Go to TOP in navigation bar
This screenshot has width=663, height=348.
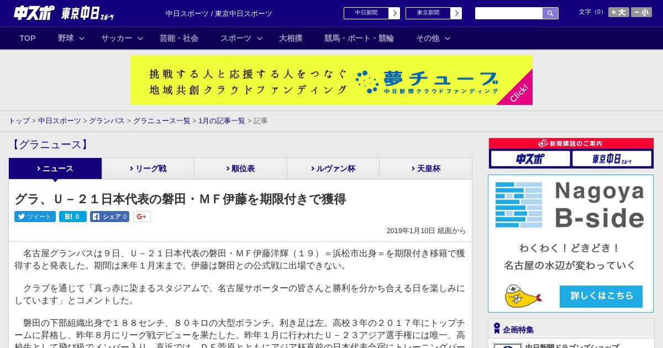pyautogui.click(x=28, y=38)
